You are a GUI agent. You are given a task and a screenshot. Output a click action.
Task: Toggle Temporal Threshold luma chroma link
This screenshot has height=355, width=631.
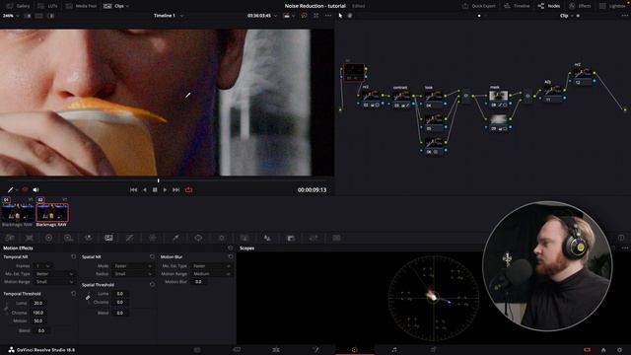point(6,309)
